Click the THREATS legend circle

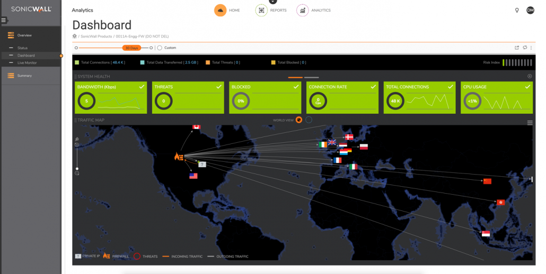137,257
